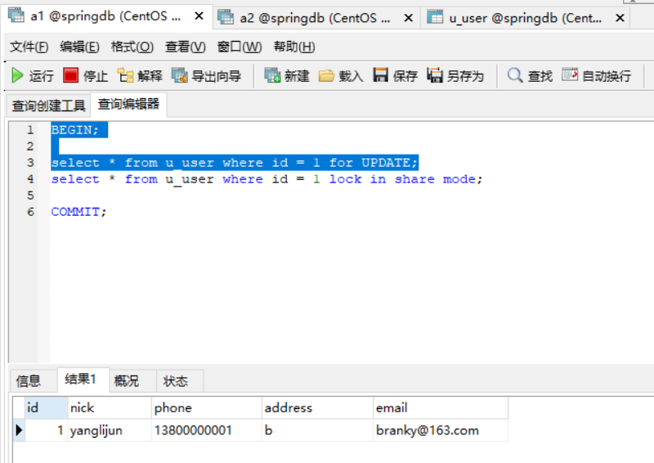
Task: Switch to the u_user @springdb tab
Action: (525, 18)
